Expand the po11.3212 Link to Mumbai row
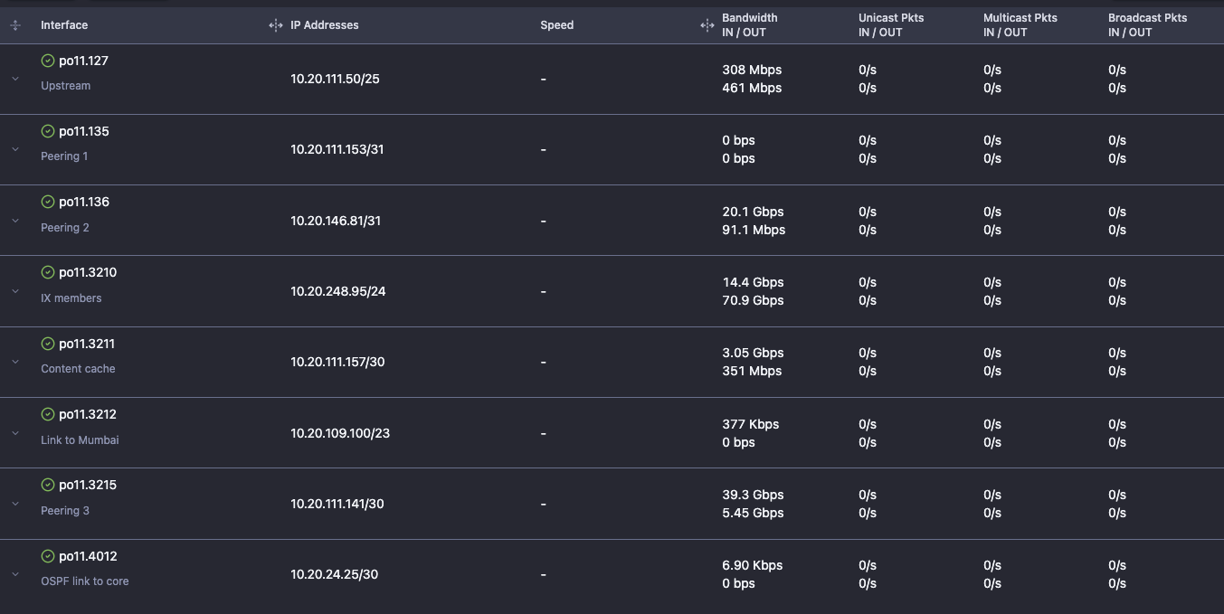The width and height of the screenshot is (1224, 614). (x=15, y=433)
